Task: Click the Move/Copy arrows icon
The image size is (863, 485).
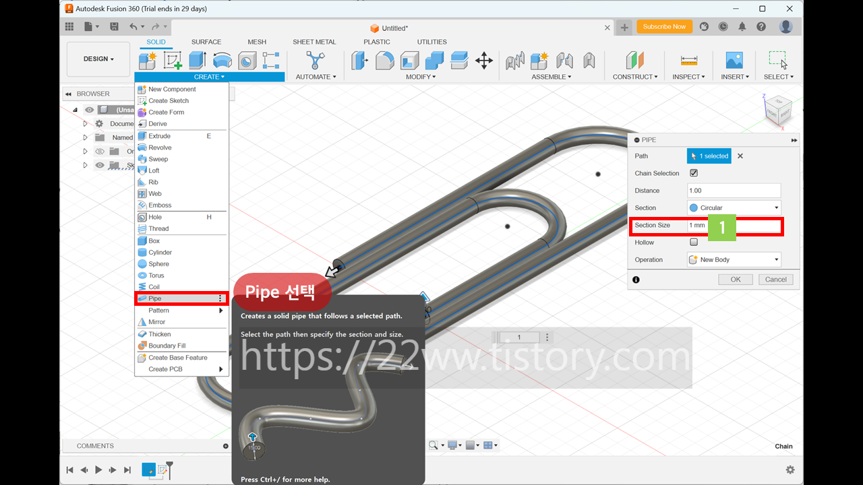Action: pos(483,61)
